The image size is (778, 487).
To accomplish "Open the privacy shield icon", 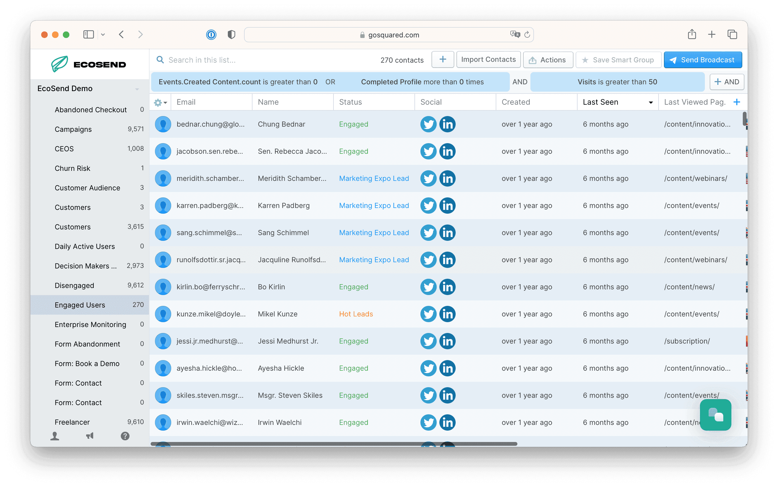I will point(231,34).
